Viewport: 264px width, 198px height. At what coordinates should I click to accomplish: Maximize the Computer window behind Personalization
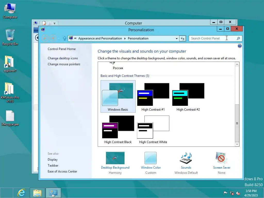pos(221,22)
